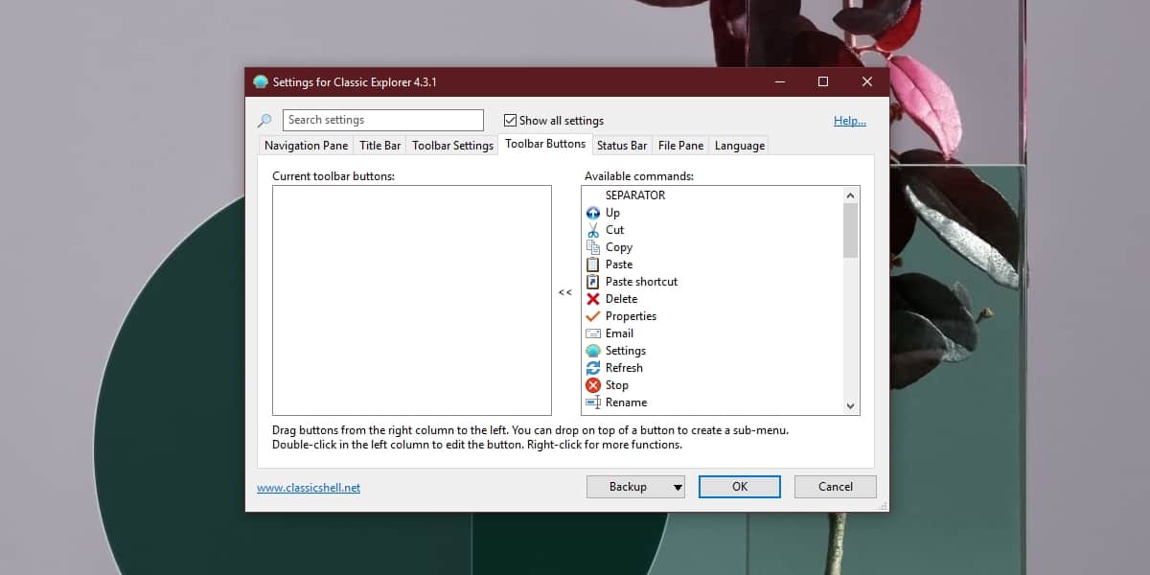Click into the Search settings field
Image resolution: width=1150 pixels, height=575 pixels.
[383, 120]
